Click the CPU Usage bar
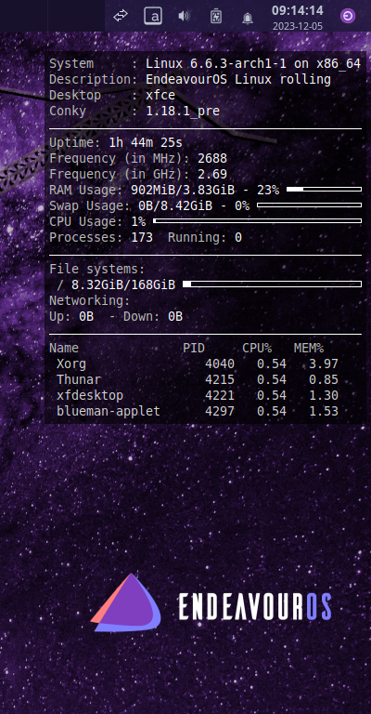The width and height of the screenshot is (371, 714). click(258, 221)
